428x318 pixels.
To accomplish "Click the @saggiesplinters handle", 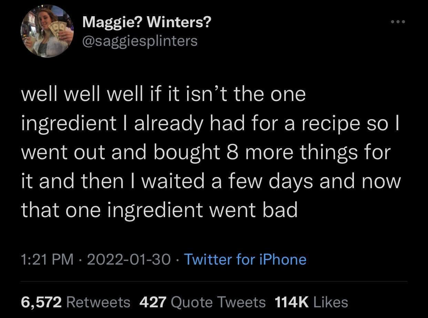I will pyautogui.click(x=140, y=41).
